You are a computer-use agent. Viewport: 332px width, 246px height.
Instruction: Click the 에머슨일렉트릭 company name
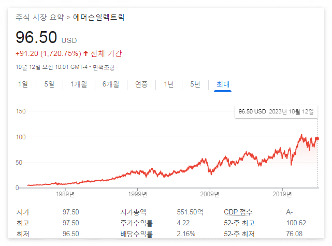[x=99, y=18]
